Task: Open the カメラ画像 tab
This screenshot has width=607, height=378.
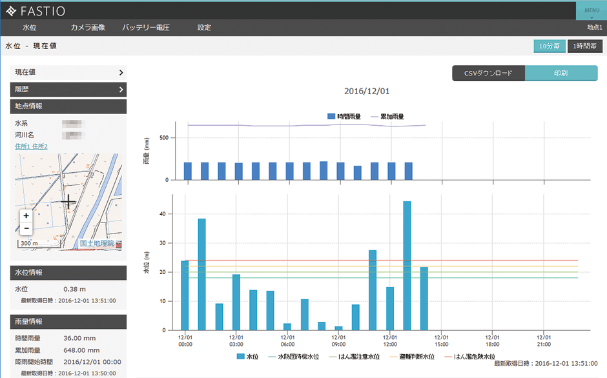Action: 89,28
